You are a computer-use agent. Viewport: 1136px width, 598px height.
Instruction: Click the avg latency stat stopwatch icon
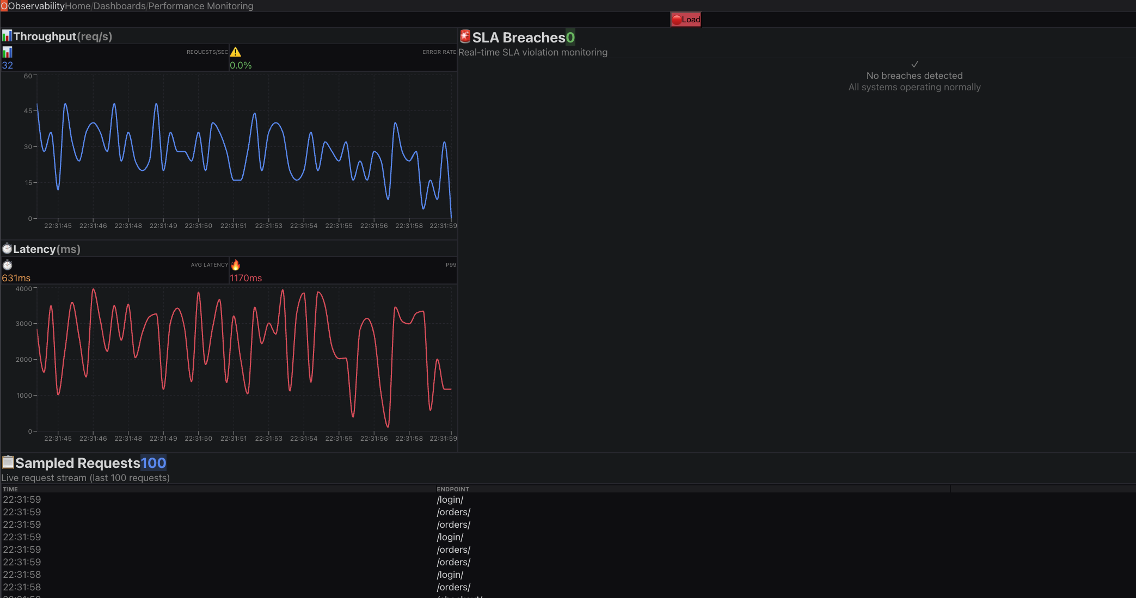7,265
